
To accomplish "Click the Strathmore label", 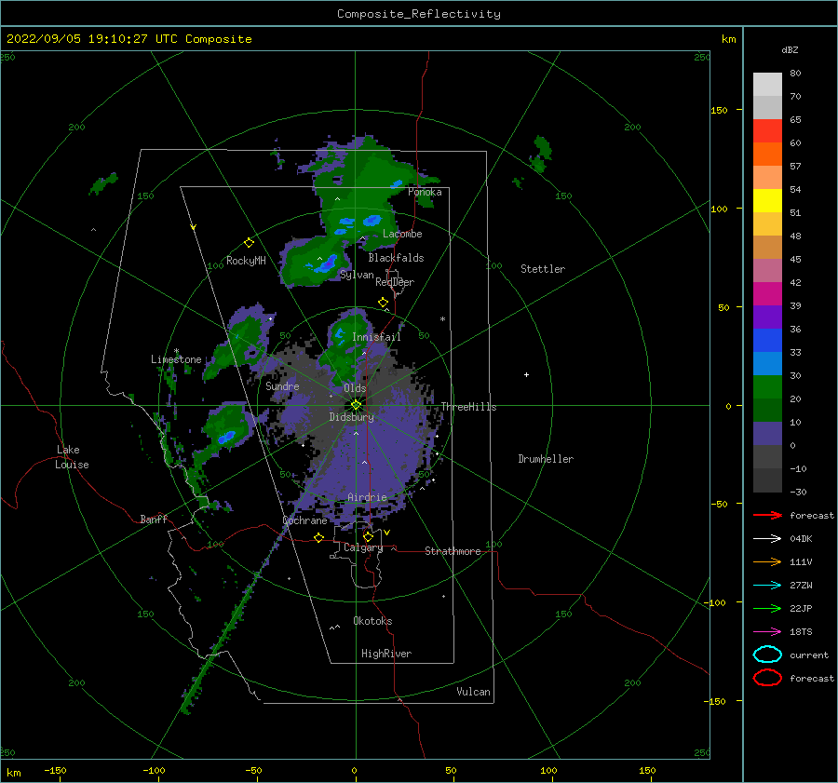I will click(453, 551).
